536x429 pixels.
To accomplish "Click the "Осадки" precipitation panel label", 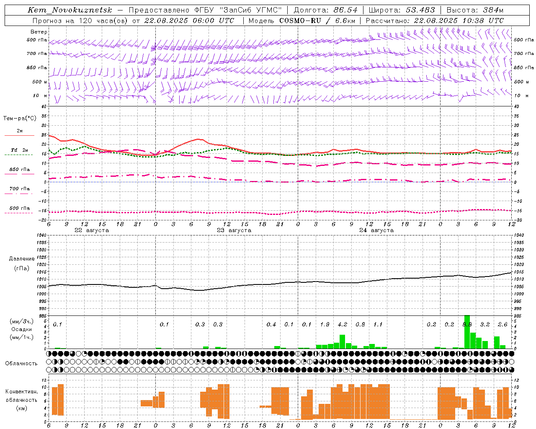I will pyautogui.click(x=22, y=329).
